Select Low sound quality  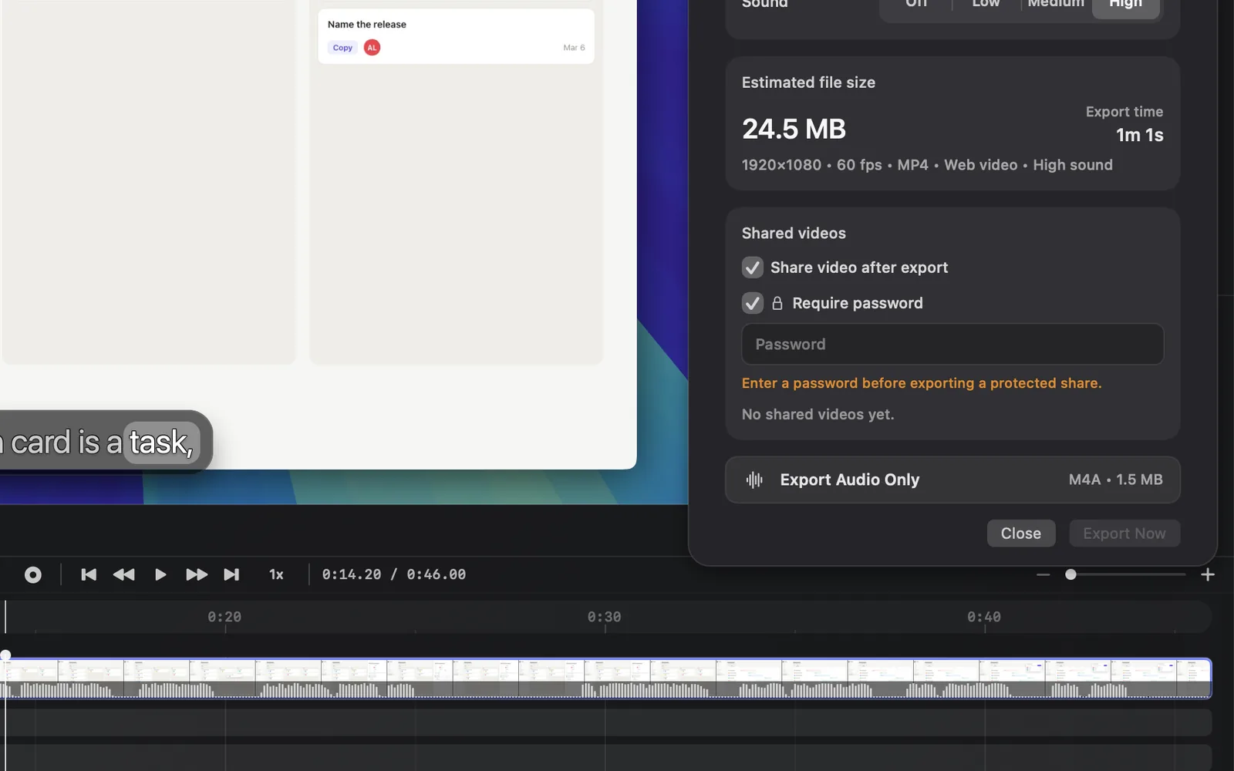986,5
